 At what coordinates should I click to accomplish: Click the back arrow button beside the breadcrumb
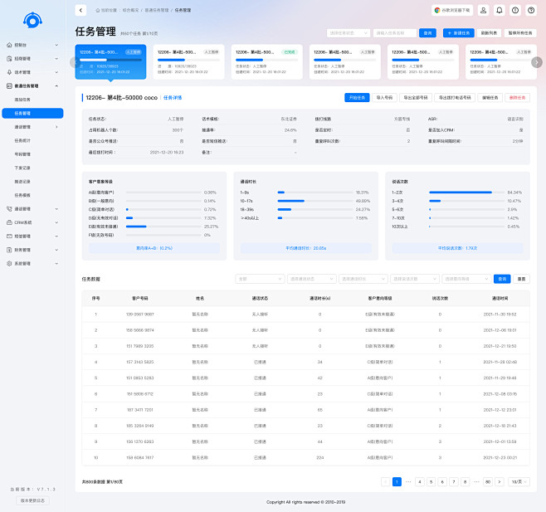pos(80,10)
